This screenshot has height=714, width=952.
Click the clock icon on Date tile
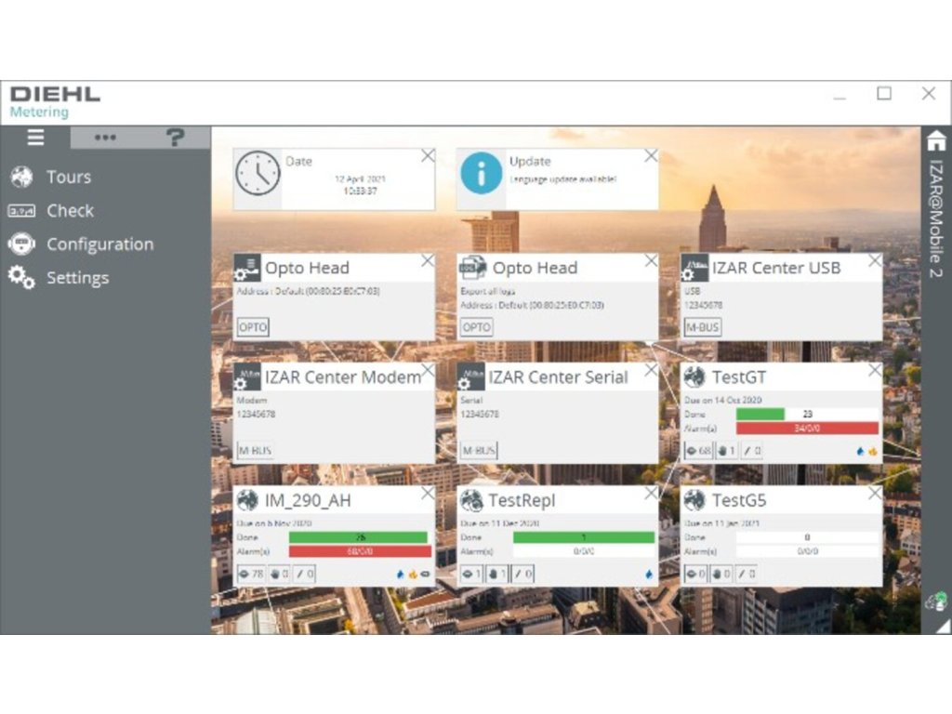click(257, 173)
